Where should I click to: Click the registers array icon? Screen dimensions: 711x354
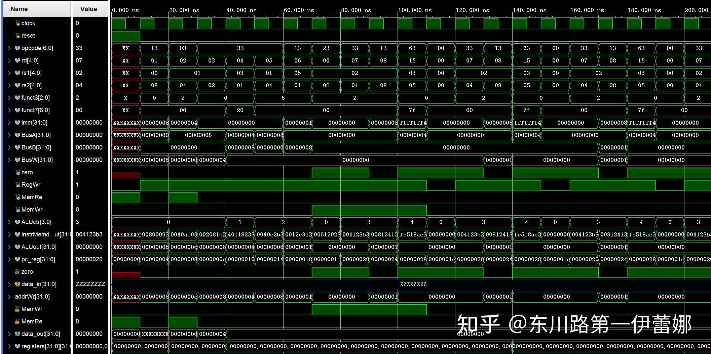click(17, 346)
